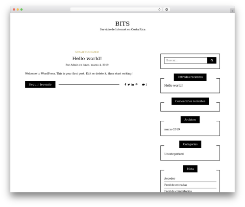Share post on Twitter icon

[129, 85]
